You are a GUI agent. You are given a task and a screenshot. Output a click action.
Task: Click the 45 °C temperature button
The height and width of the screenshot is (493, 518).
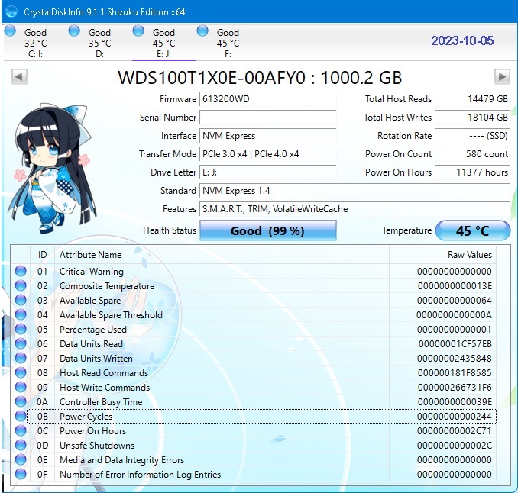coord(473,230)
